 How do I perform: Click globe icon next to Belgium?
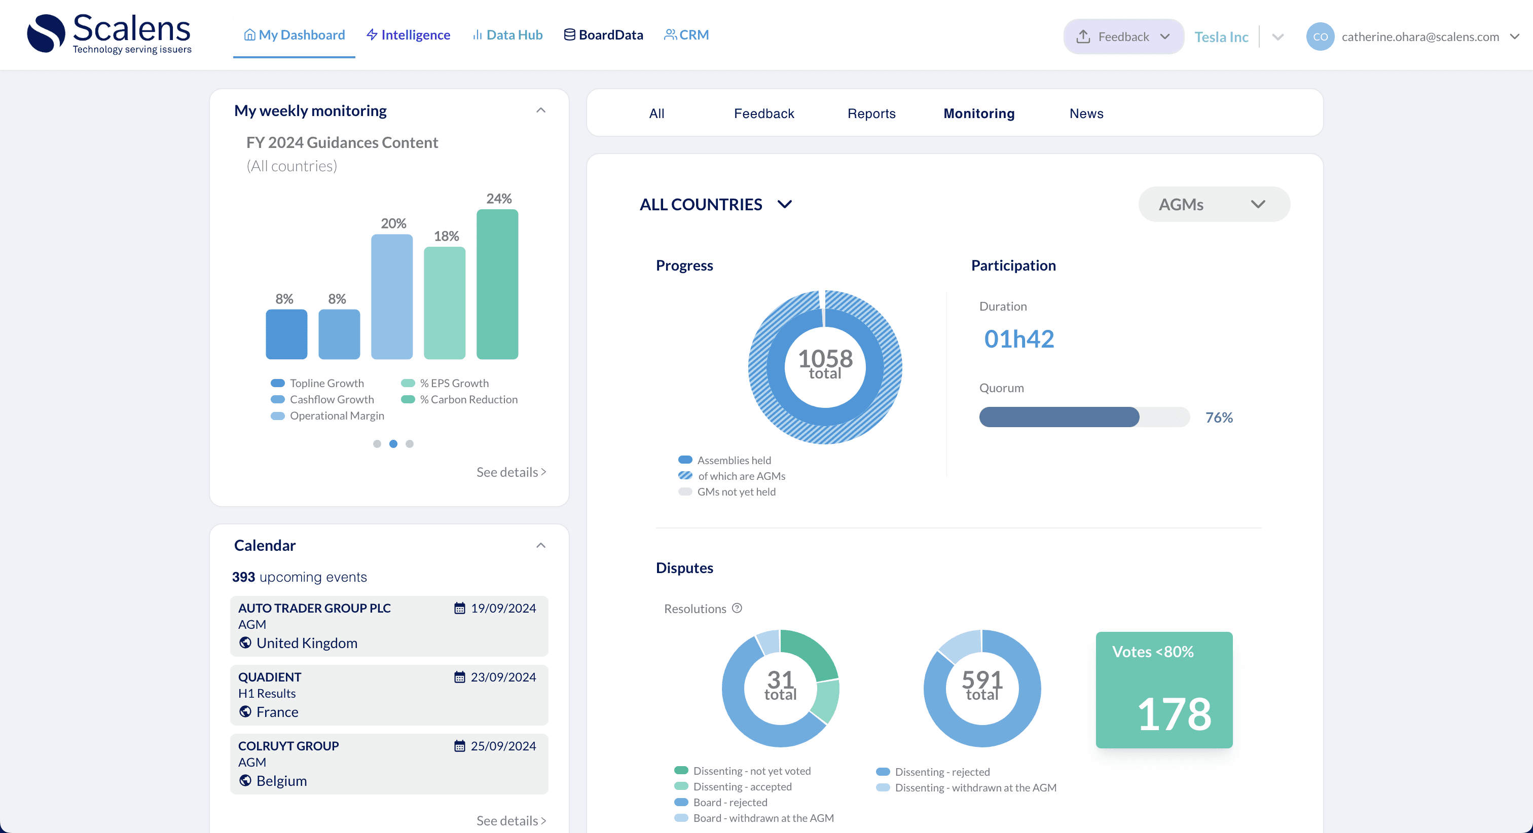(x=245, y=781)
